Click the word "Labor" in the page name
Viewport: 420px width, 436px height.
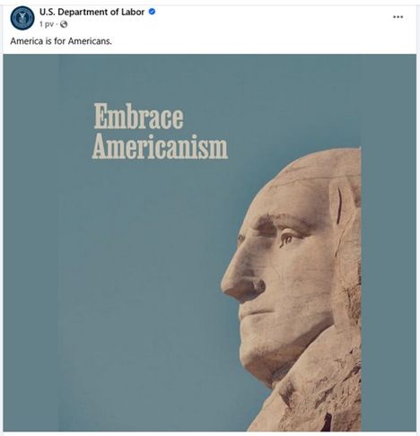(133, 12)
